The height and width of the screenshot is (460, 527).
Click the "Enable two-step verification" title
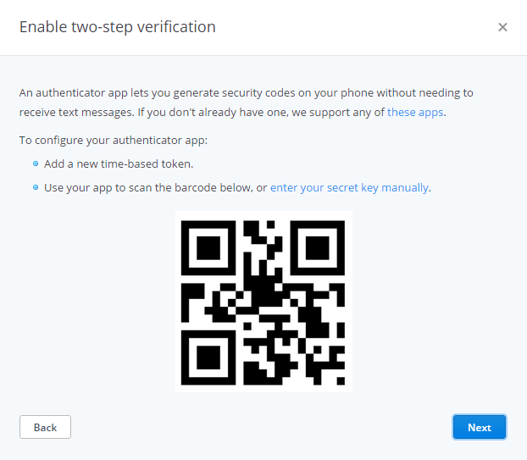pos(117,27)
